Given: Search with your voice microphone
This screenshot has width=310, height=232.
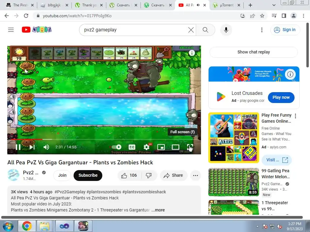Looking at the screenshot, I should (226, 30).
